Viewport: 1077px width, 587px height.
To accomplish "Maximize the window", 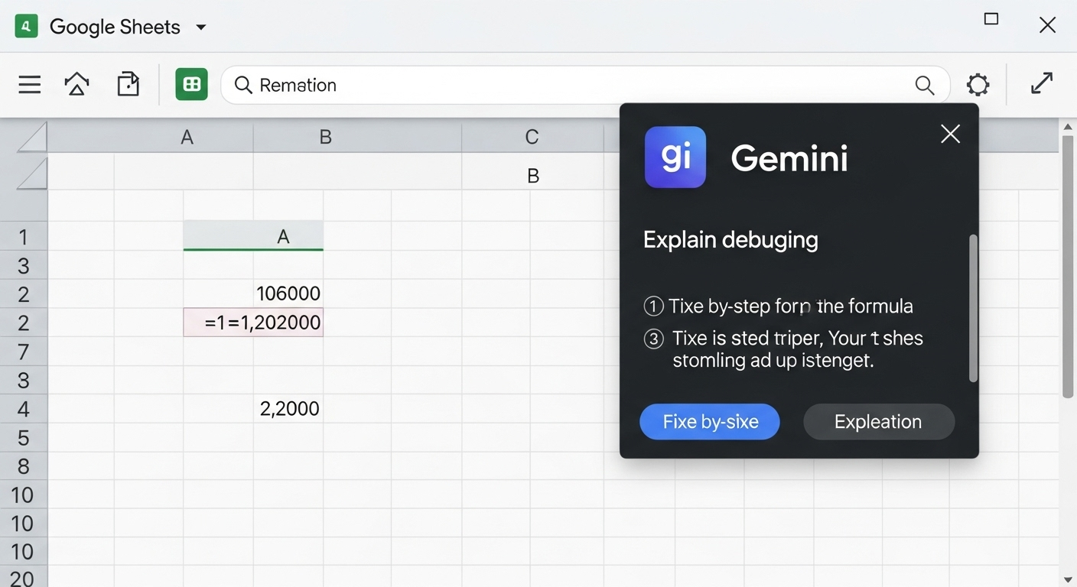I will click(x=991, y=19).
